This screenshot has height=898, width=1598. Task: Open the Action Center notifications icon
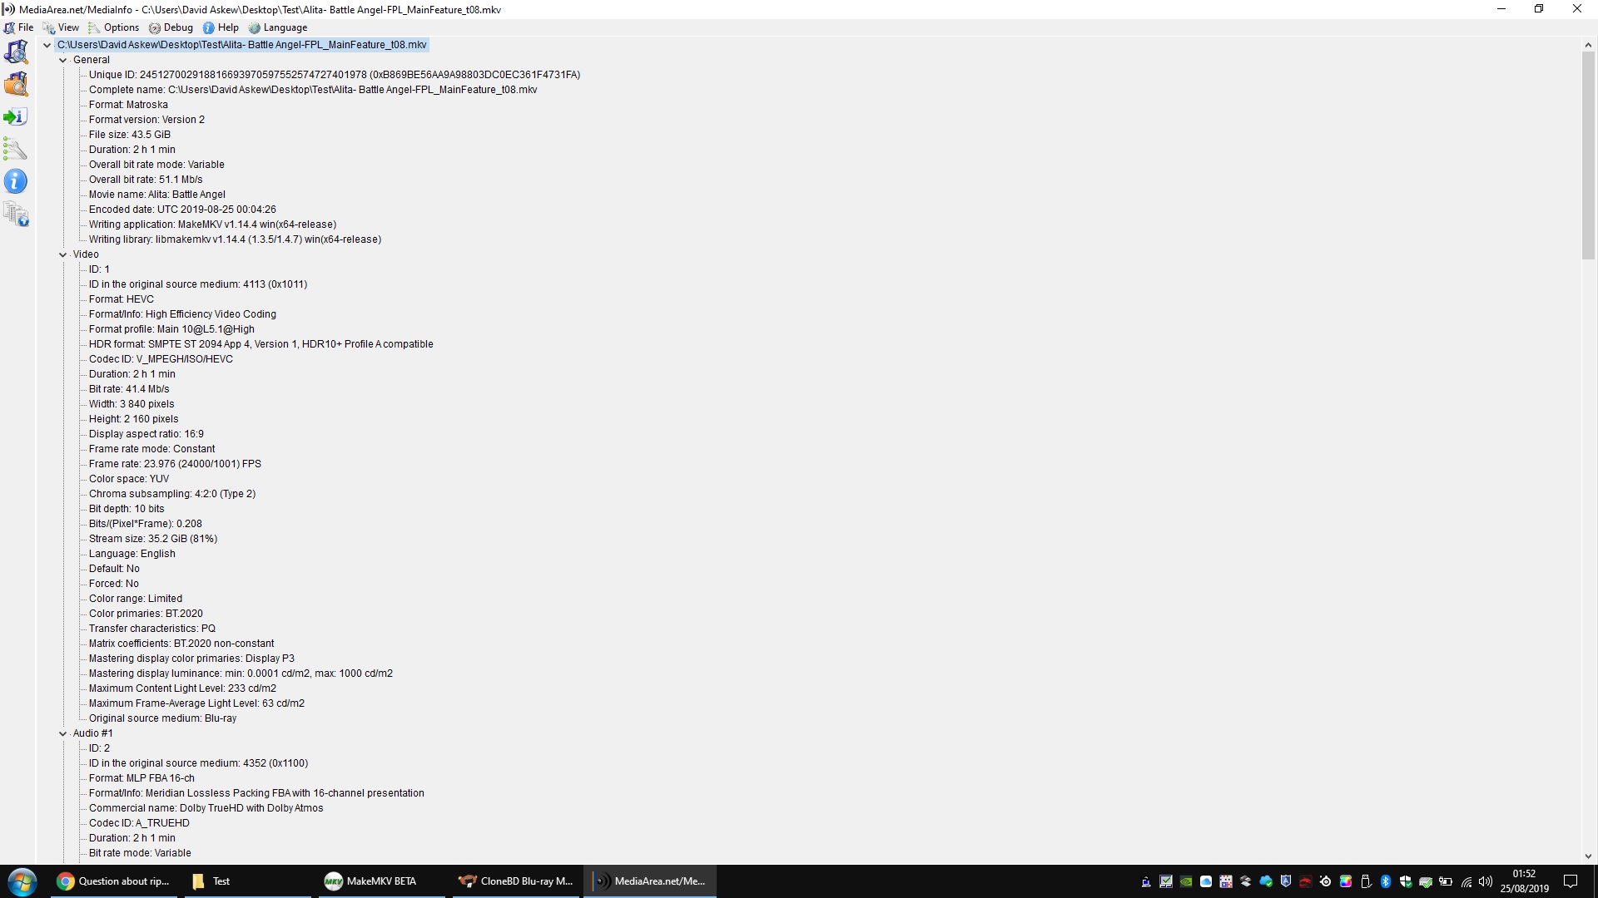pyautogui.click(x=1571, y=881)
